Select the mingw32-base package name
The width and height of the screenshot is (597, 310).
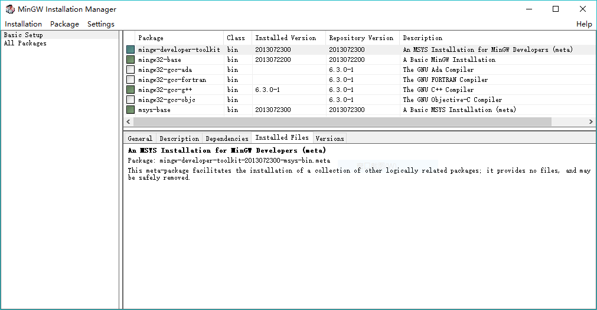coord(159,60)
